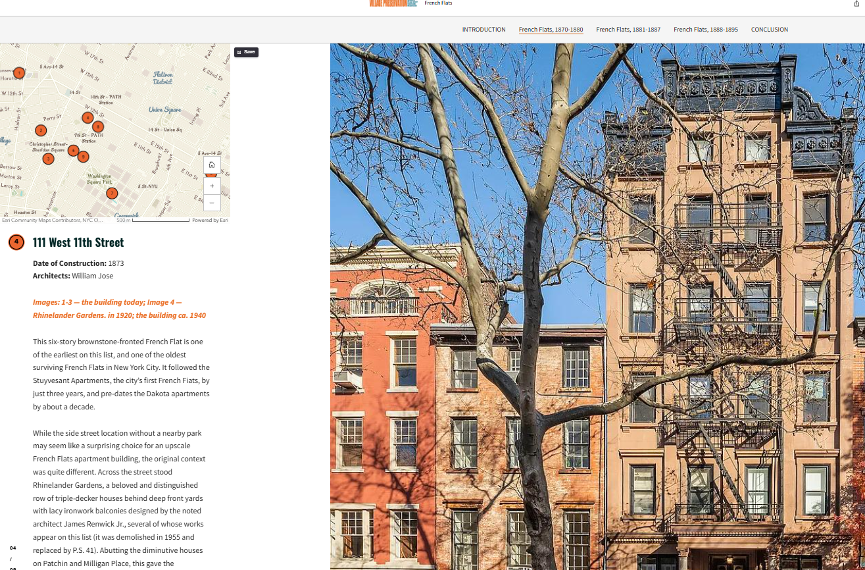Viewport: 865px width, 570px height.
Task: Click the 500 m map scale bar
Action: pyautogui.click(x=153, y=220)
